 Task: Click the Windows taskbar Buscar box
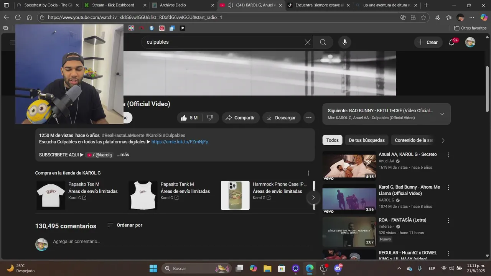197,268
